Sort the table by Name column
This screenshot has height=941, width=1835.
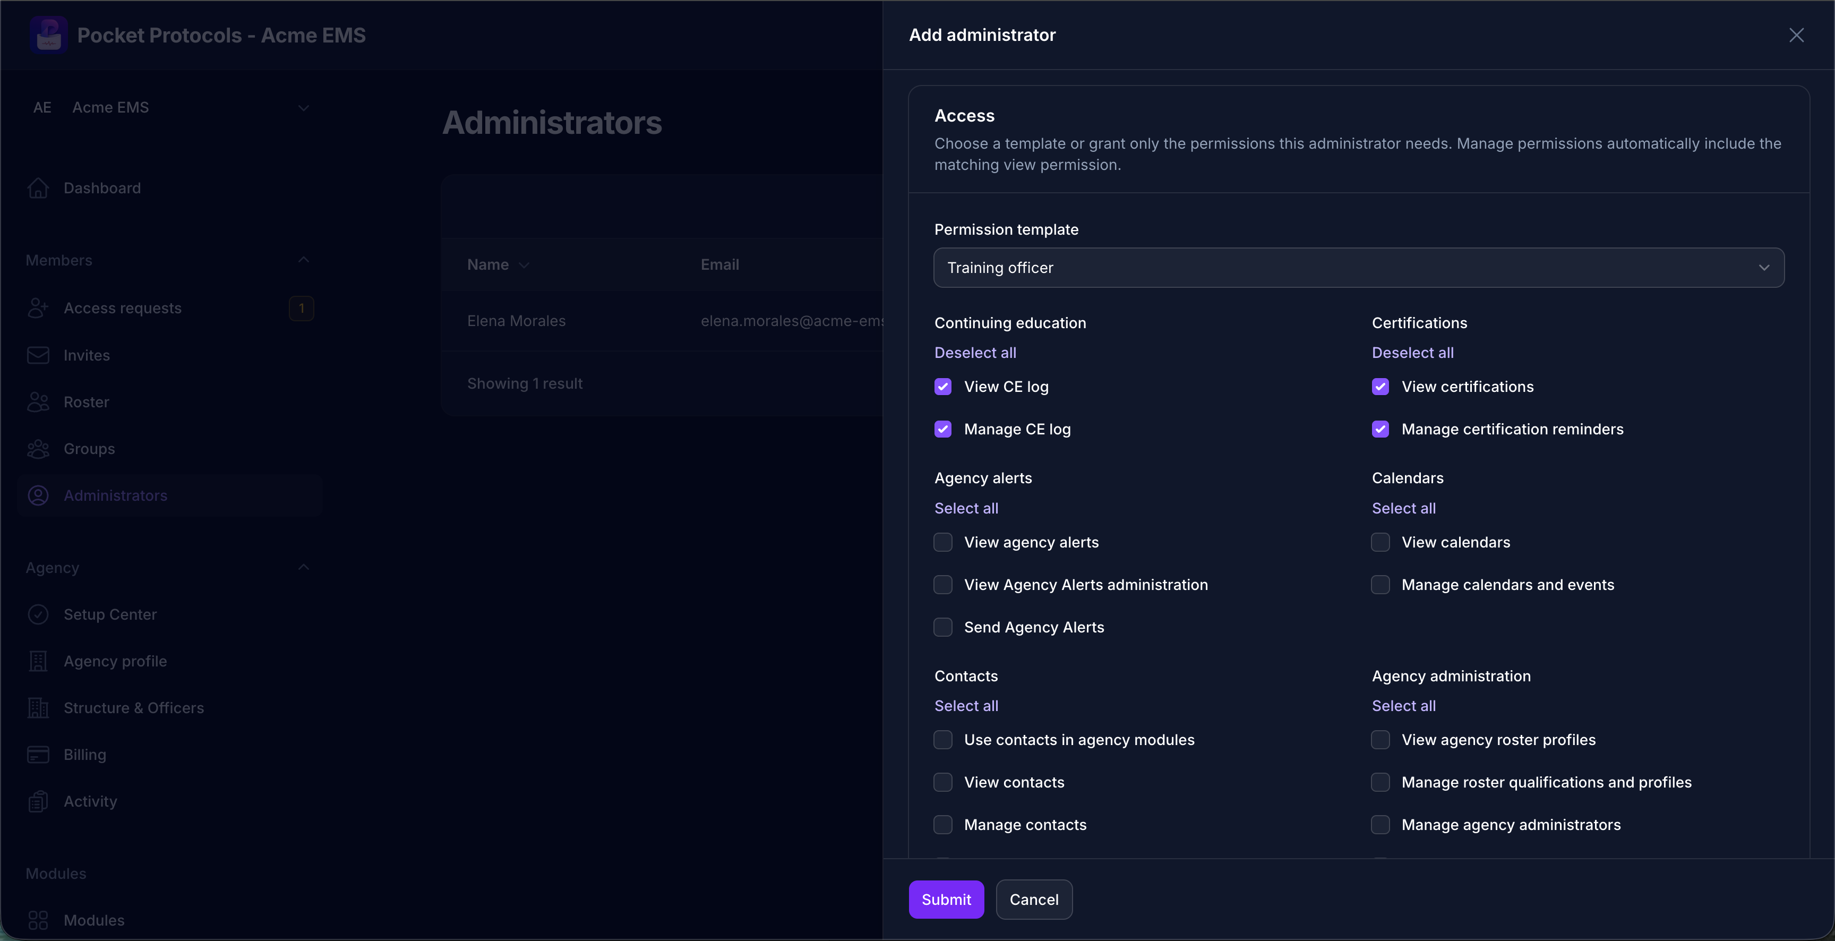pyautogui.click(x=498, y=264)
